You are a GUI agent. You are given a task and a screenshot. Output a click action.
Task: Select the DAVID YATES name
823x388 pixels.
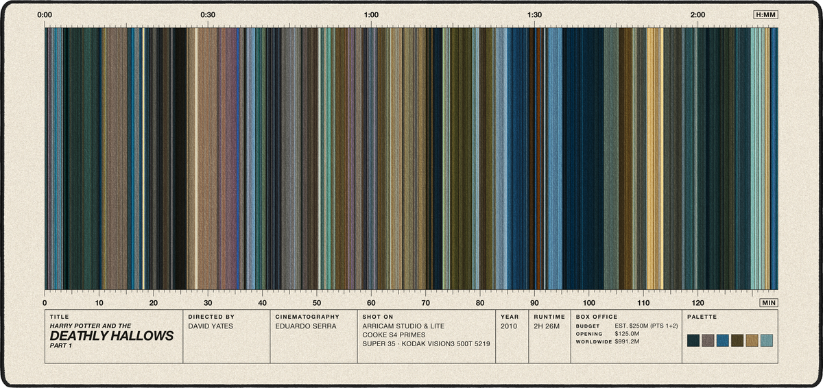pyautogui.click(x=210, y=326)
